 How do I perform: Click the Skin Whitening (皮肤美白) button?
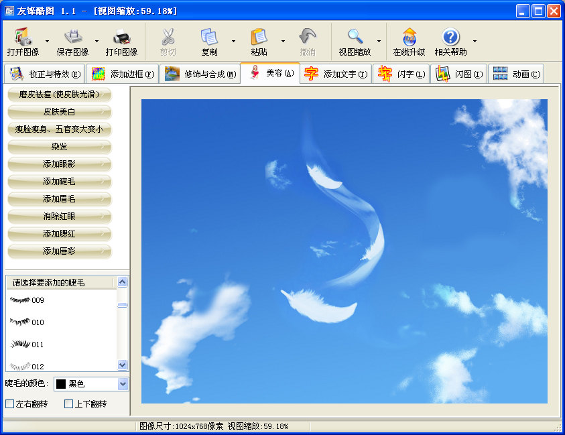point(59,112)
